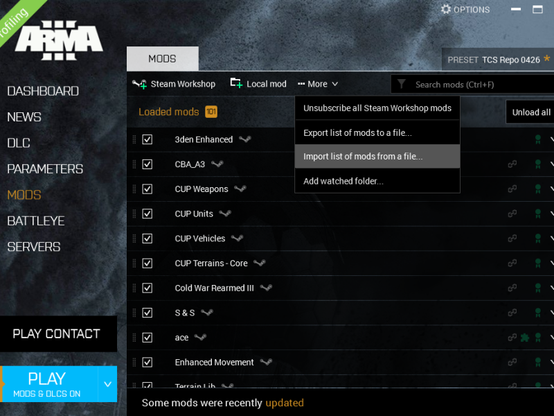Click the green ribbon badge on CBA_A3 row
The image size is (554, 416).
coord(538,164)
